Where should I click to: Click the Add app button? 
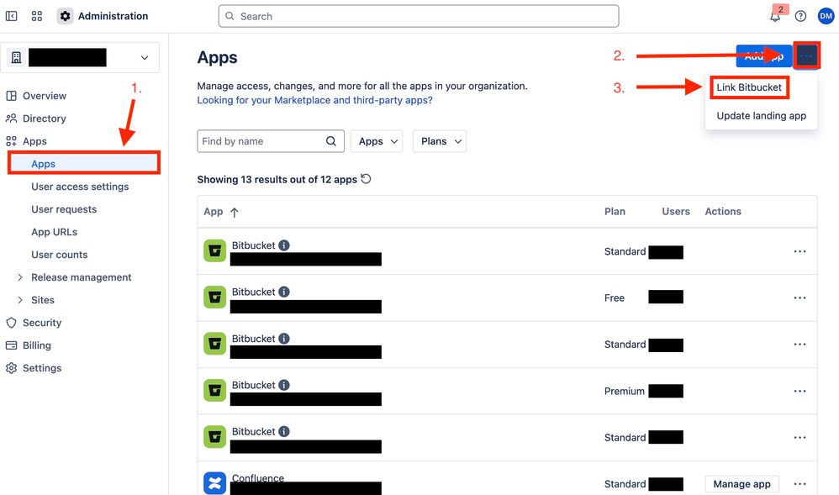pos(764,55)
